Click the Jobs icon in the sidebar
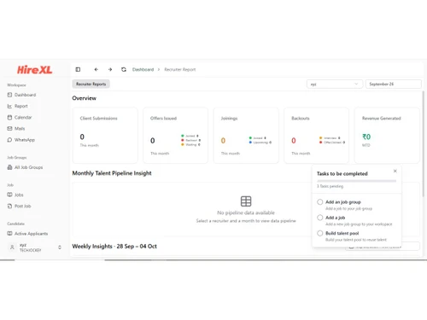 coord(9,195)
